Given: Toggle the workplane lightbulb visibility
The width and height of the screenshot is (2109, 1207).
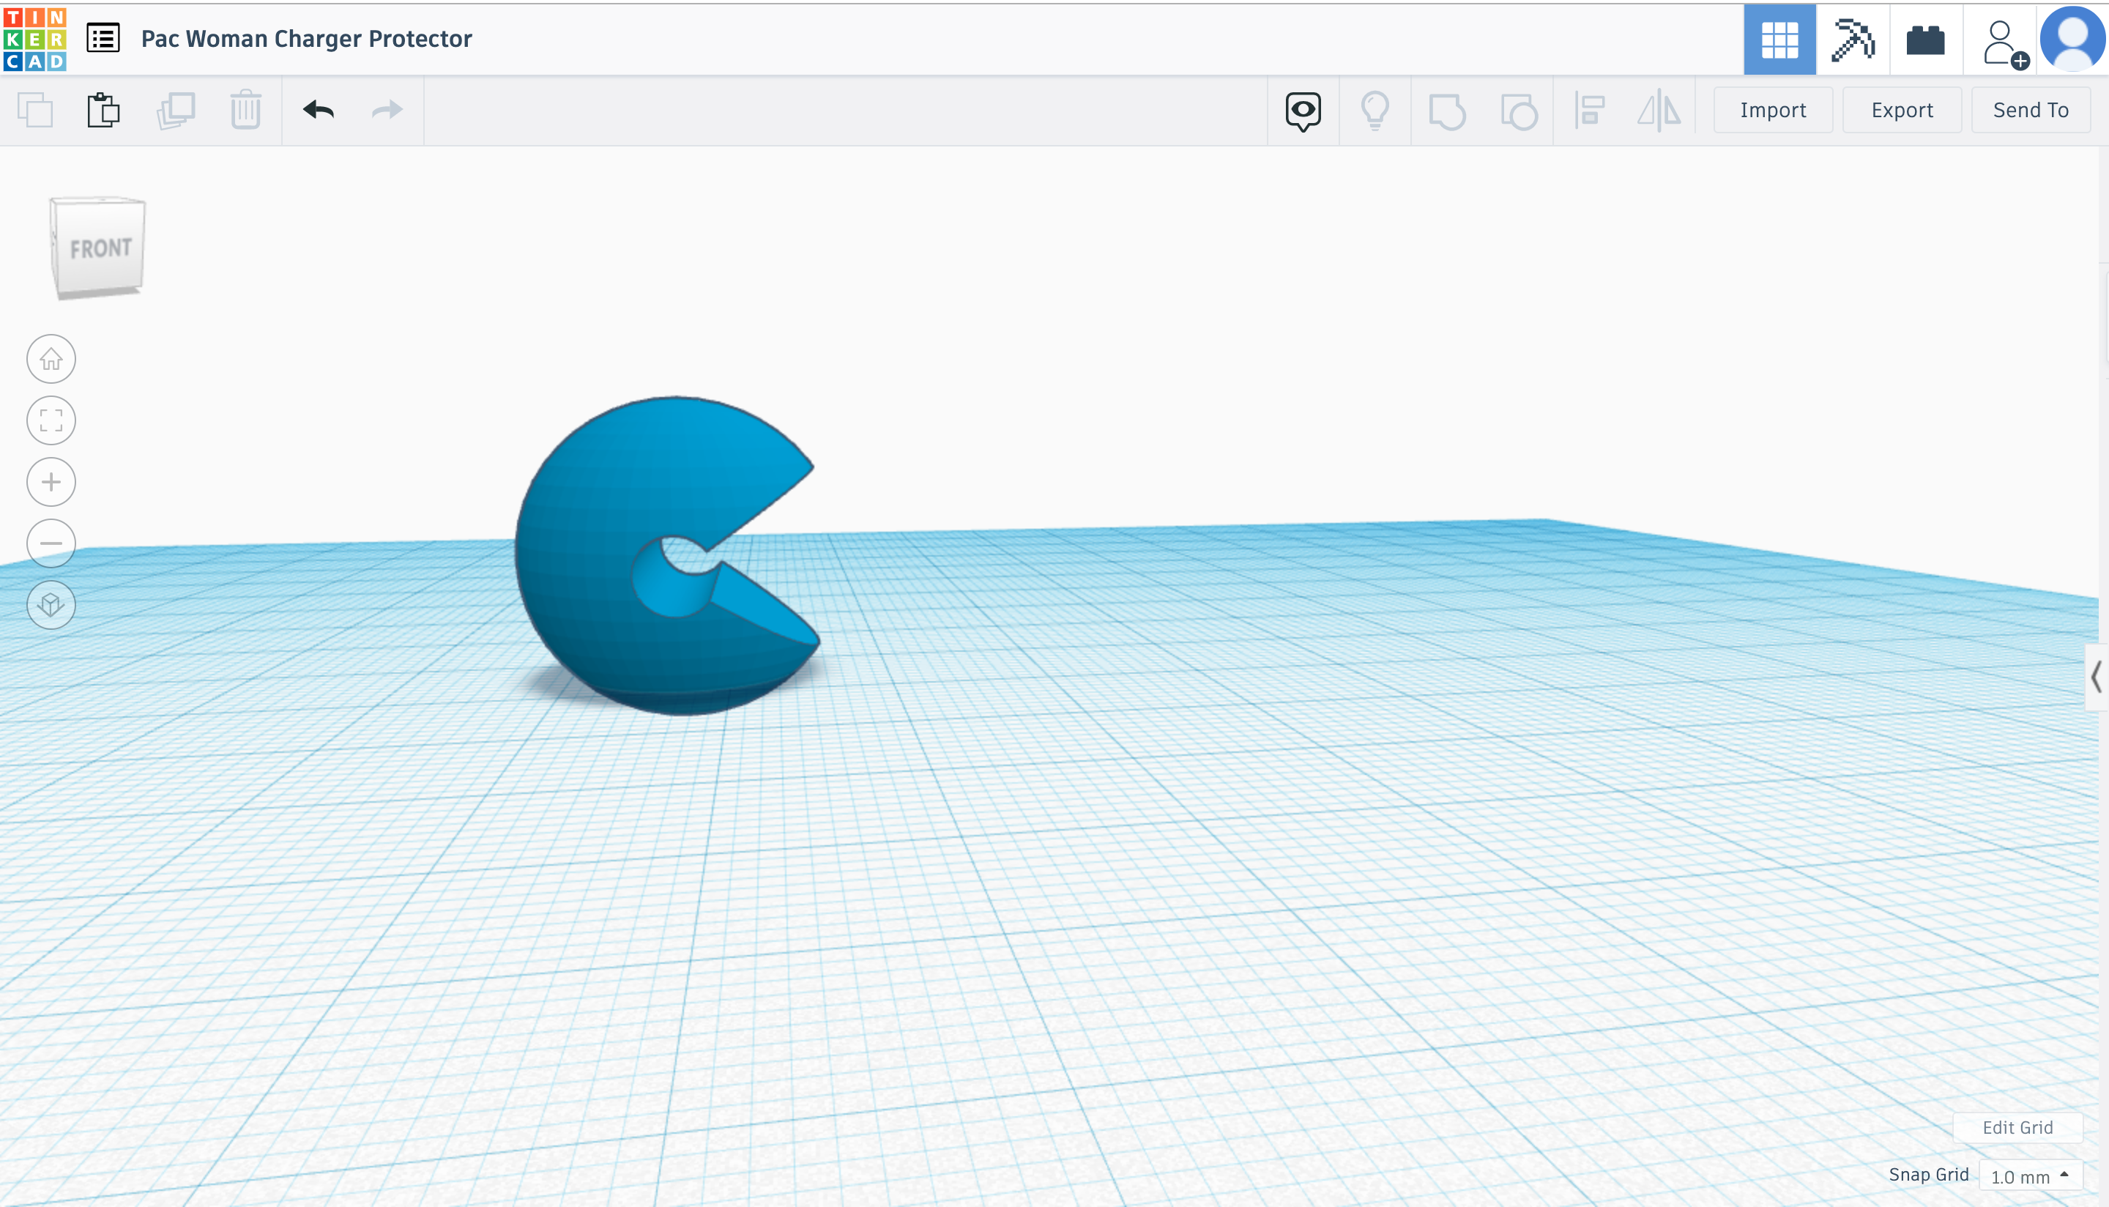Looking at the screenshot, I should pos(1376,111).
